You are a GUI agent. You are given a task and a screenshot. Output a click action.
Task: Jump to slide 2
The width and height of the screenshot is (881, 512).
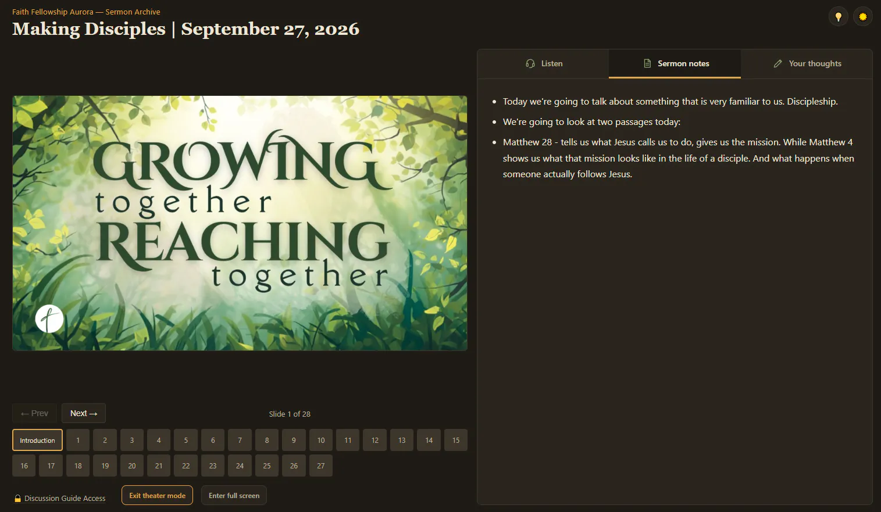tap(105, 440)
